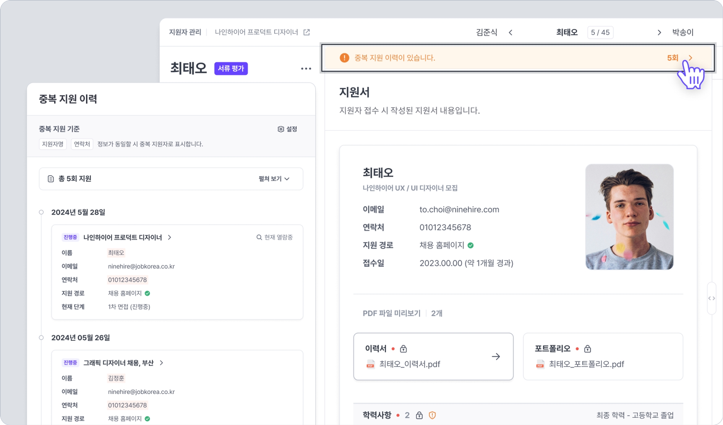Image resolution: width=723 pixels, height=425 pixels.
Task: Click applicant photo thumbnail
Action: pyautogui.click(x=629, y=217)
